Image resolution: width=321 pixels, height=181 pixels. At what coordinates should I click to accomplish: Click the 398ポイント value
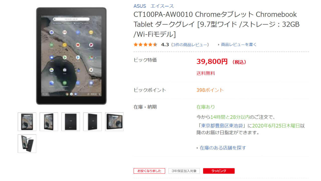point(210,90)
